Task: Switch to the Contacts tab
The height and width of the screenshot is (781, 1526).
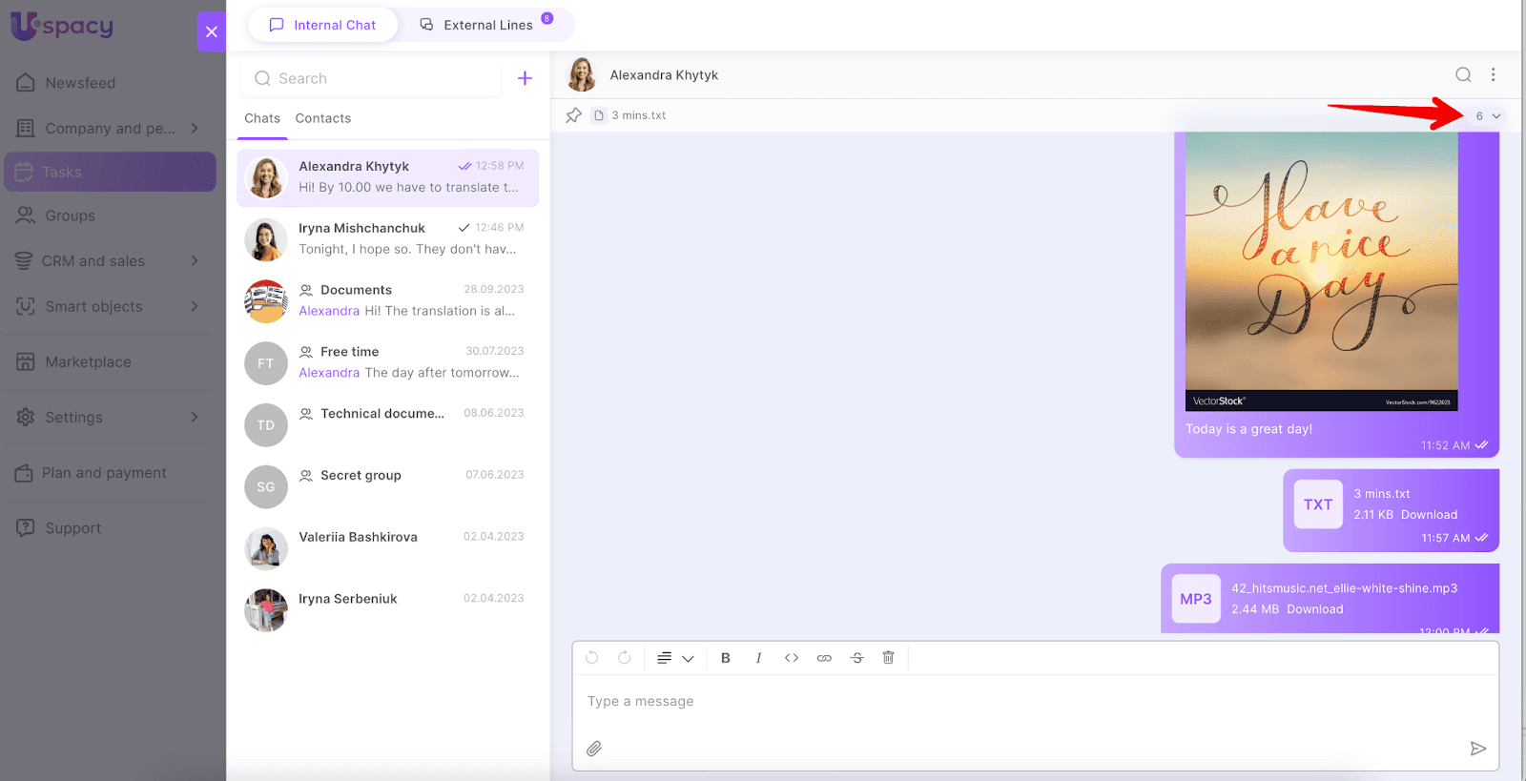Action: [322, 118]
